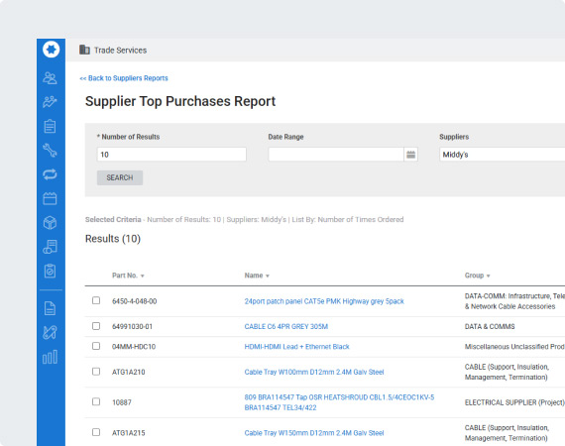The width and height of the screenshot is (565, 446).
Task: Open 24port patch panel CAT5e PMK link
Action: click(324, 301)
